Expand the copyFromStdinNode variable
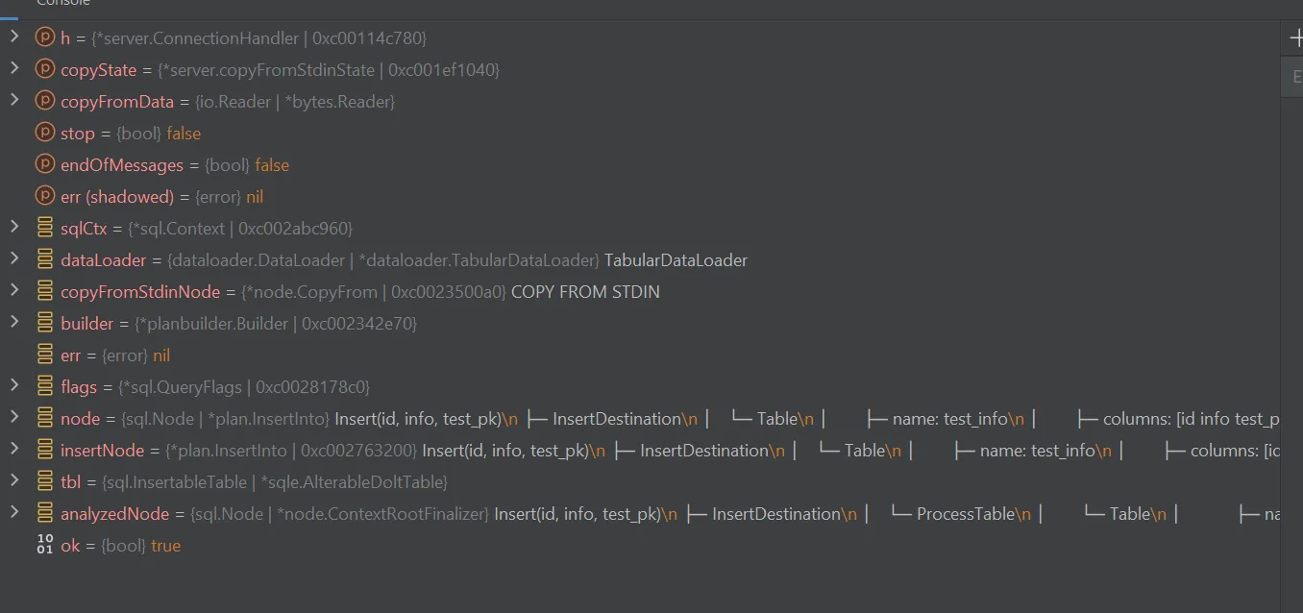The height and width of the screenshot is (613, 1303). click(13, 291)
